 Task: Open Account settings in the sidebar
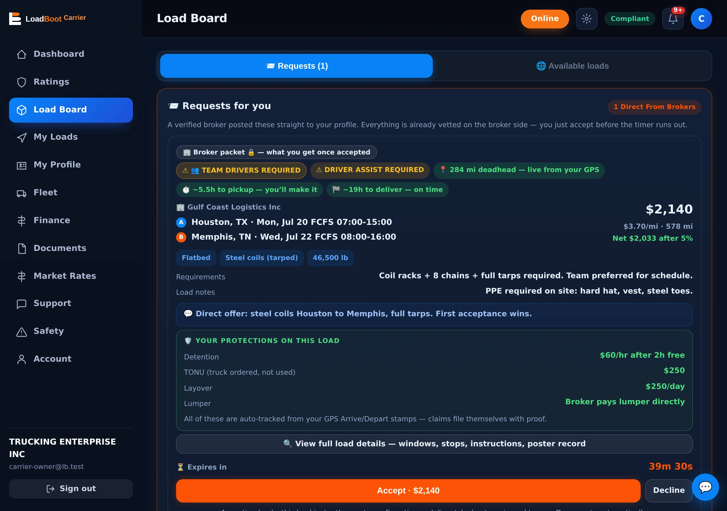click(x=71, y=359)
